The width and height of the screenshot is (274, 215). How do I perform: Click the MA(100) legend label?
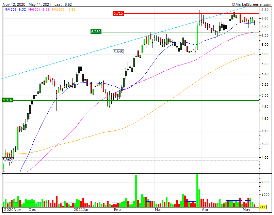point(59,10)
